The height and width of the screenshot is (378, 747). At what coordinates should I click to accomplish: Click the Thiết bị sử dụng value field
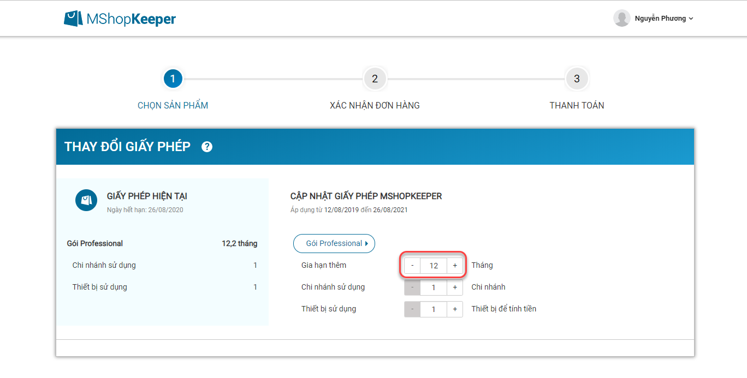coord(434,309)
